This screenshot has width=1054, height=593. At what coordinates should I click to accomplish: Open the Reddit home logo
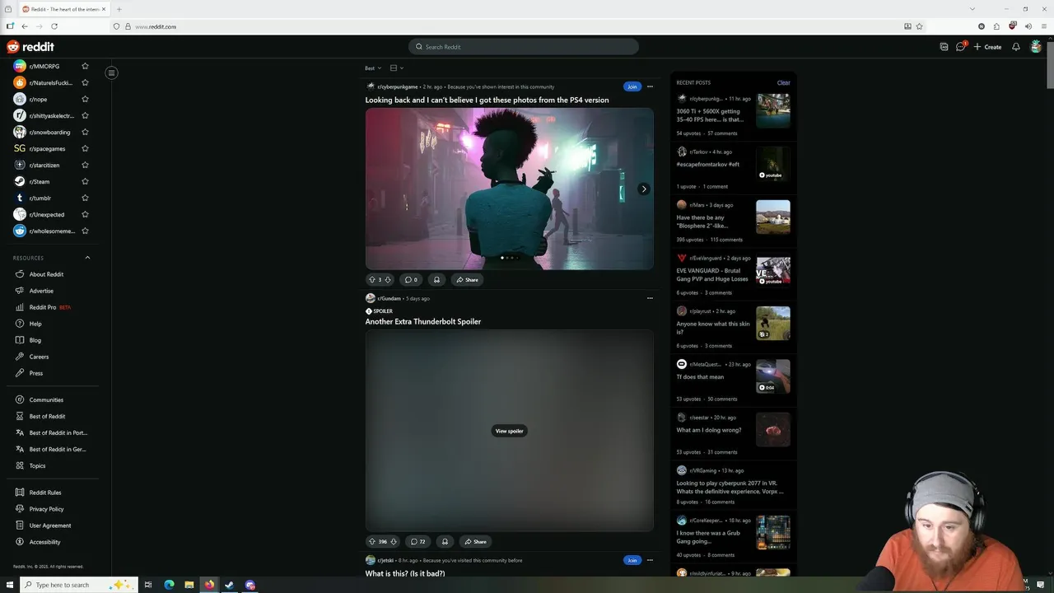[x=30, y=47]
